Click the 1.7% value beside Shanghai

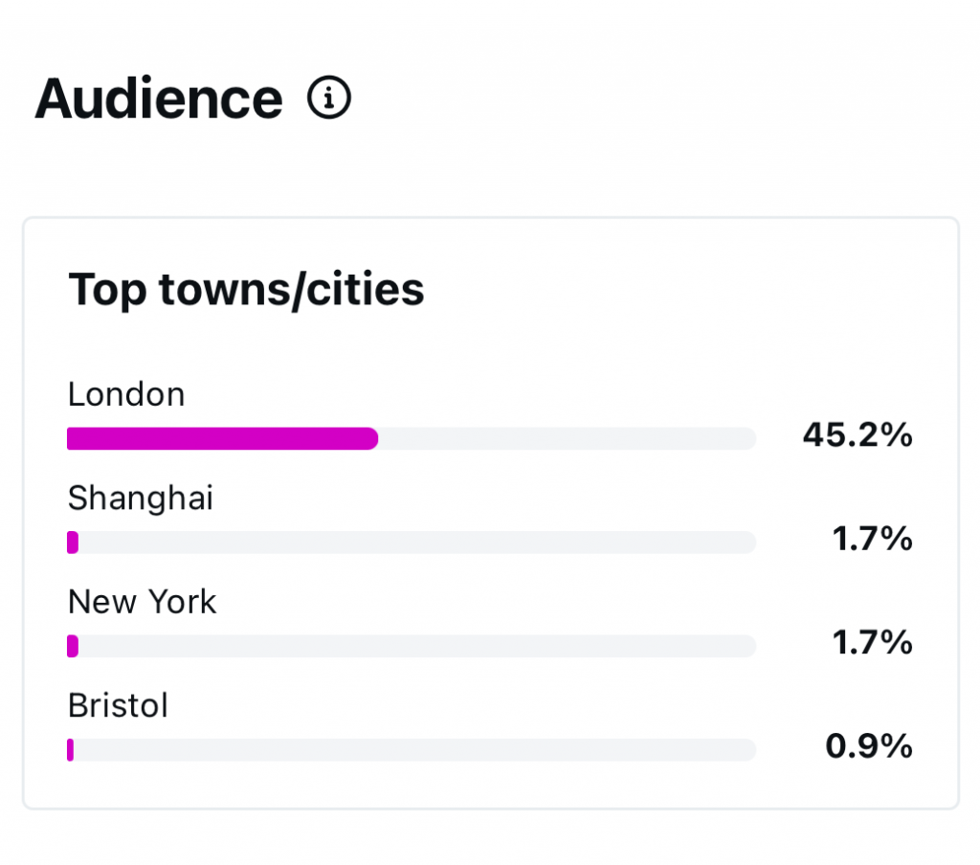tap(872, 540)
